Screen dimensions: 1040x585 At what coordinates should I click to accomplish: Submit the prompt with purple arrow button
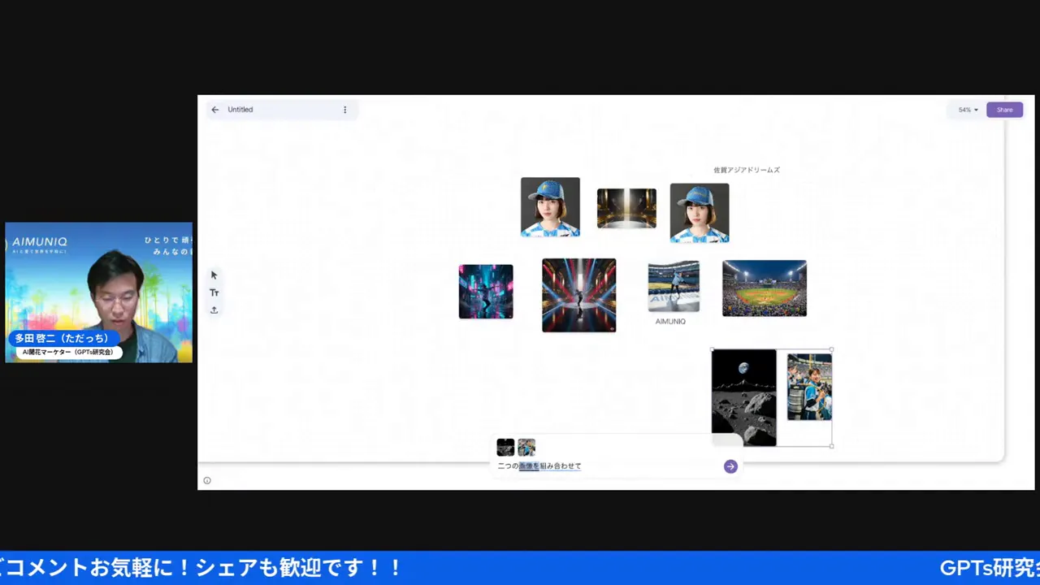click(x=730, y=466)
